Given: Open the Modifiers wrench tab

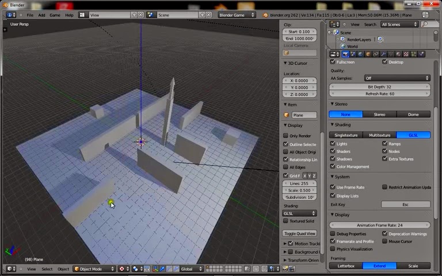Looking at the screenshot, I should [x=383, y=54].
